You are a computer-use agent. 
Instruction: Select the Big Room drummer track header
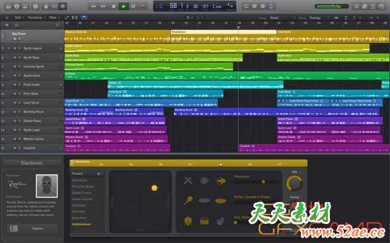[x=32, y=36]
